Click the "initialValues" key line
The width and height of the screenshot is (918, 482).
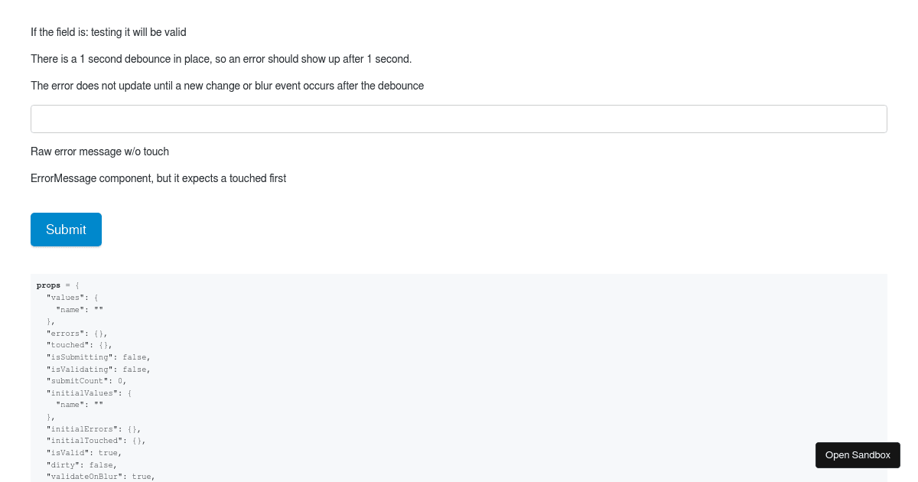pos(90,392)
